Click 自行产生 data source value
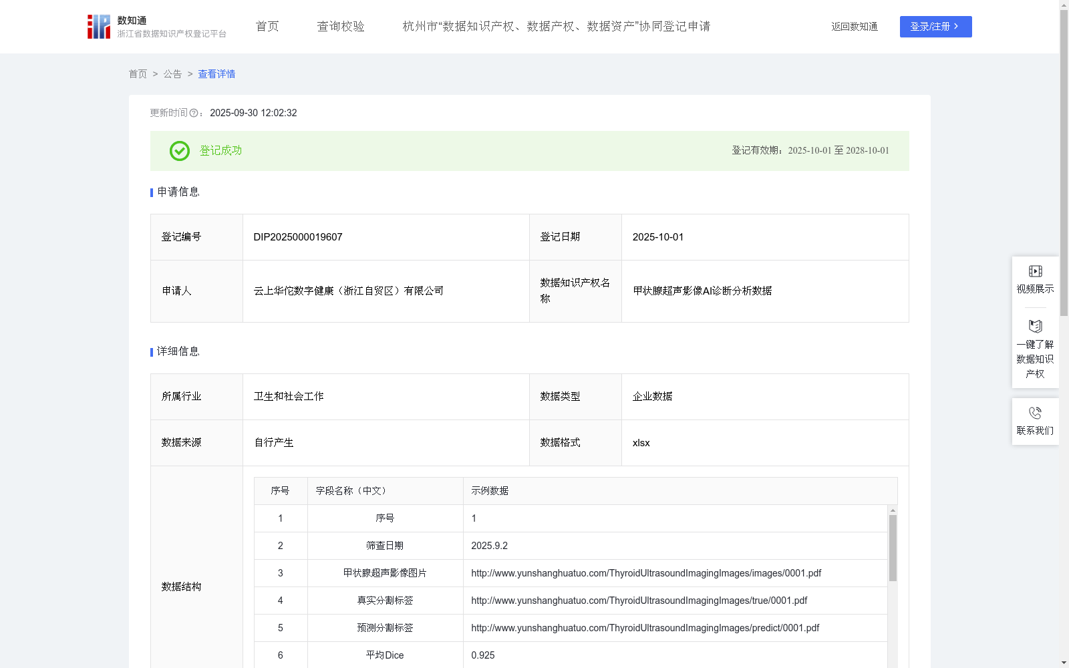This screenshot has height=668, width=1069. [274, 443]
